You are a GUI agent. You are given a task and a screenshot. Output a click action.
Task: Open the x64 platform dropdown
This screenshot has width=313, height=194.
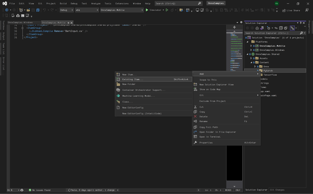click(x=87, y=10)
